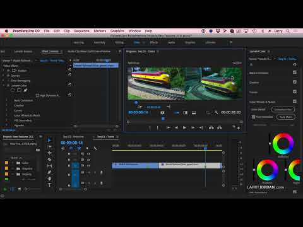
Task: Click the vertical split comparison icon
Action: pos(185,113)
